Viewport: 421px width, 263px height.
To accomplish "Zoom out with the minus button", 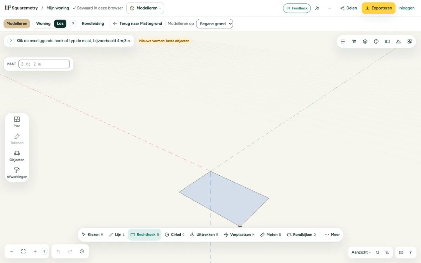I will 12,251.
